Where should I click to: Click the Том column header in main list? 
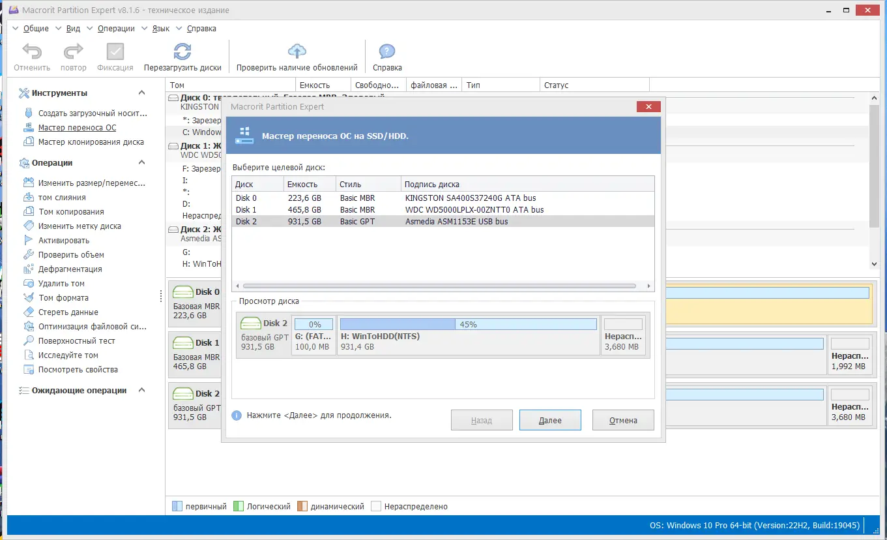pos(231,85)
